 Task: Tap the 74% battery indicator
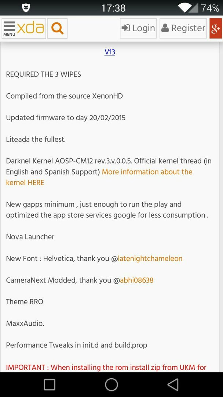pyautogui.click(x=210, y=8)
